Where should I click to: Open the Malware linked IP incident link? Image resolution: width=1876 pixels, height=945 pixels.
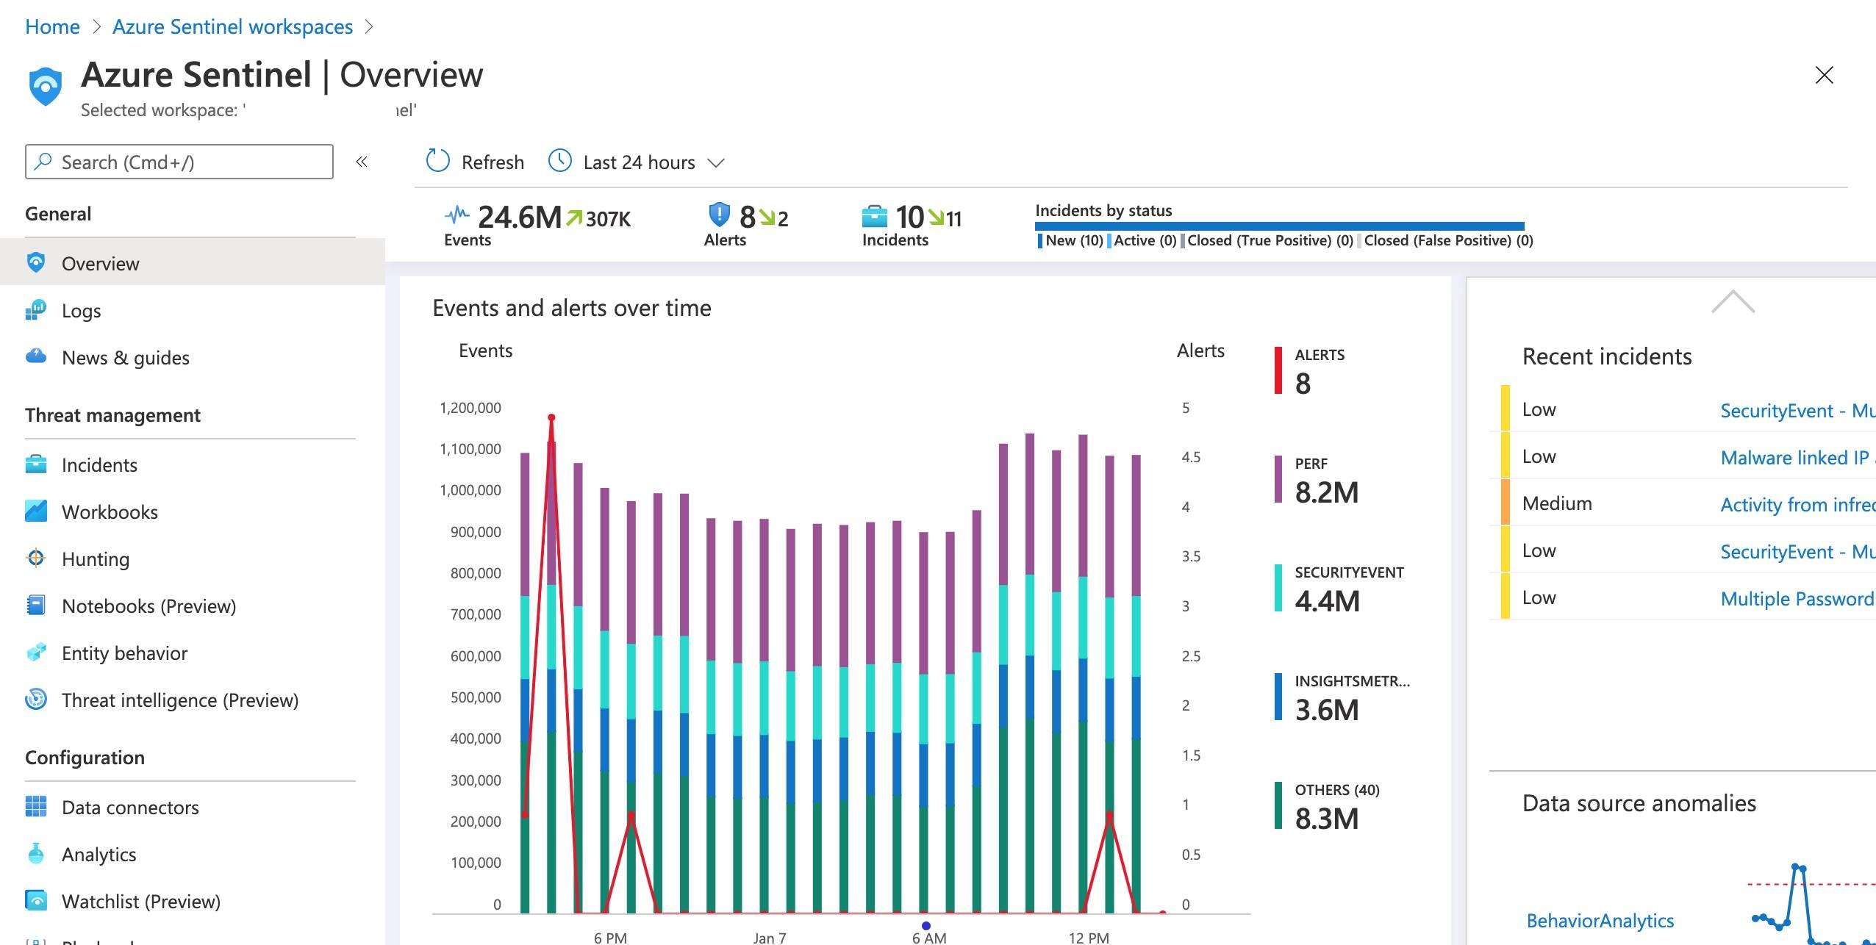(x=1794, y=457)
